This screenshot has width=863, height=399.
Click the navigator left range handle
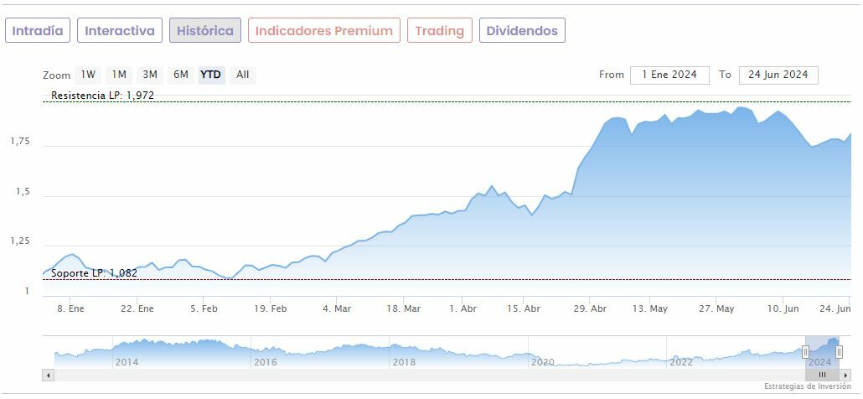pyautogui.click(x=805, y=352)
